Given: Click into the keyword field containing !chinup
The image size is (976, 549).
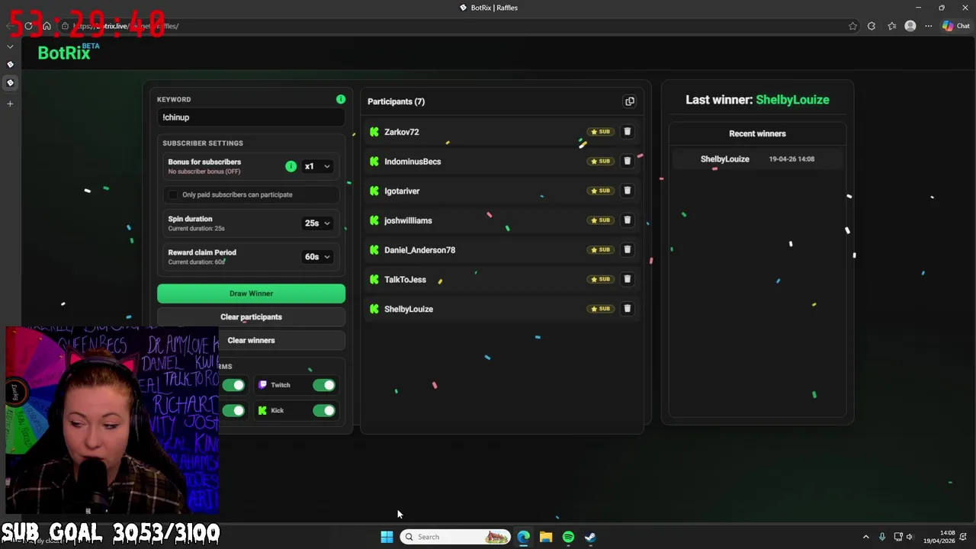Looking at the screenshot, I should coord(251,117).
